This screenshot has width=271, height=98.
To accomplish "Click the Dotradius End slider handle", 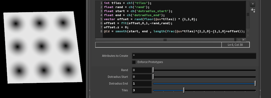I will tap(255, 84).
